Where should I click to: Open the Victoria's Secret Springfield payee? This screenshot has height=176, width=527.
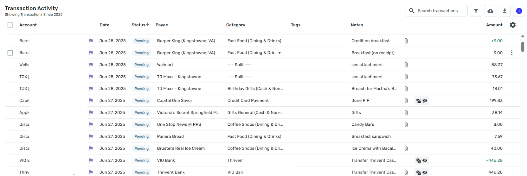[188, 112]
